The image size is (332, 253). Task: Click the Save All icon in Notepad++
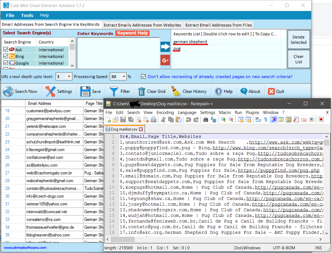click(x=131, y=120)
